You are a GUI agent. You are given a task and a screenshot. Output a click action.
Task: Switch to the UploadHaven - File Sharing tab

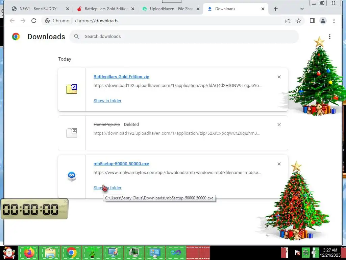pos(171,9)
